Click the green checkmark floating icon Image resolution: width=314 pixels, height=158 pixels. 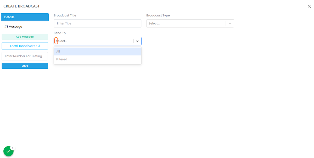pos(8,151)
